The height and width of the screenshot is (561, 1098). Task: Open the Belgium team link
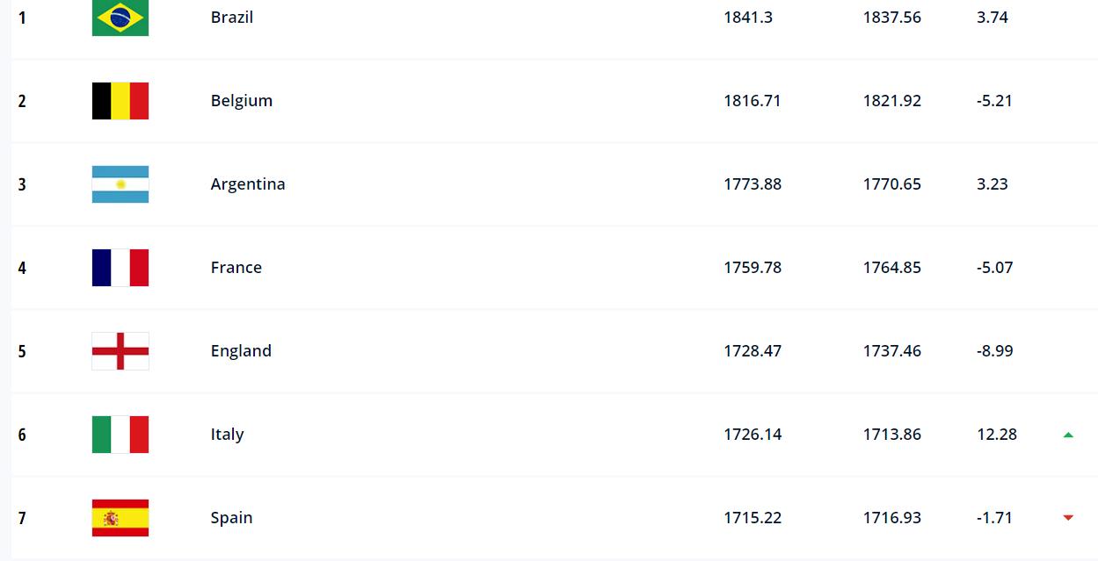click(242, 101)
